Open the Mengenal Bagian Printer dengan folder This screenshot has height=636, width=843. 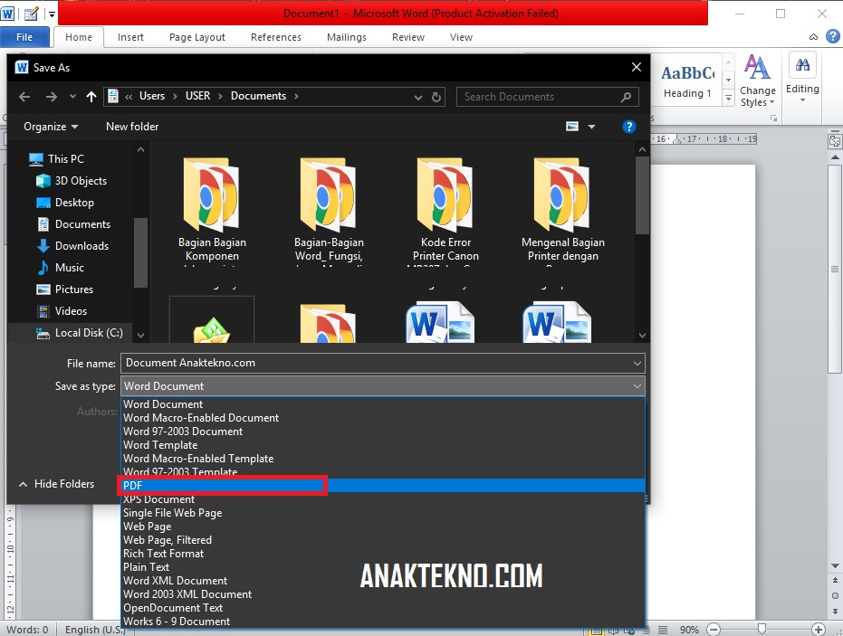[562, 210]
